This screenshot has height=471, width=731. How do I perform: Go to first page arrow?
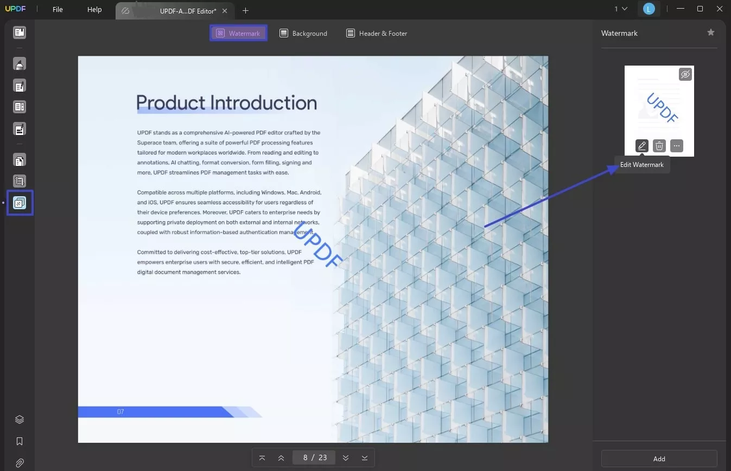[262, 458]
